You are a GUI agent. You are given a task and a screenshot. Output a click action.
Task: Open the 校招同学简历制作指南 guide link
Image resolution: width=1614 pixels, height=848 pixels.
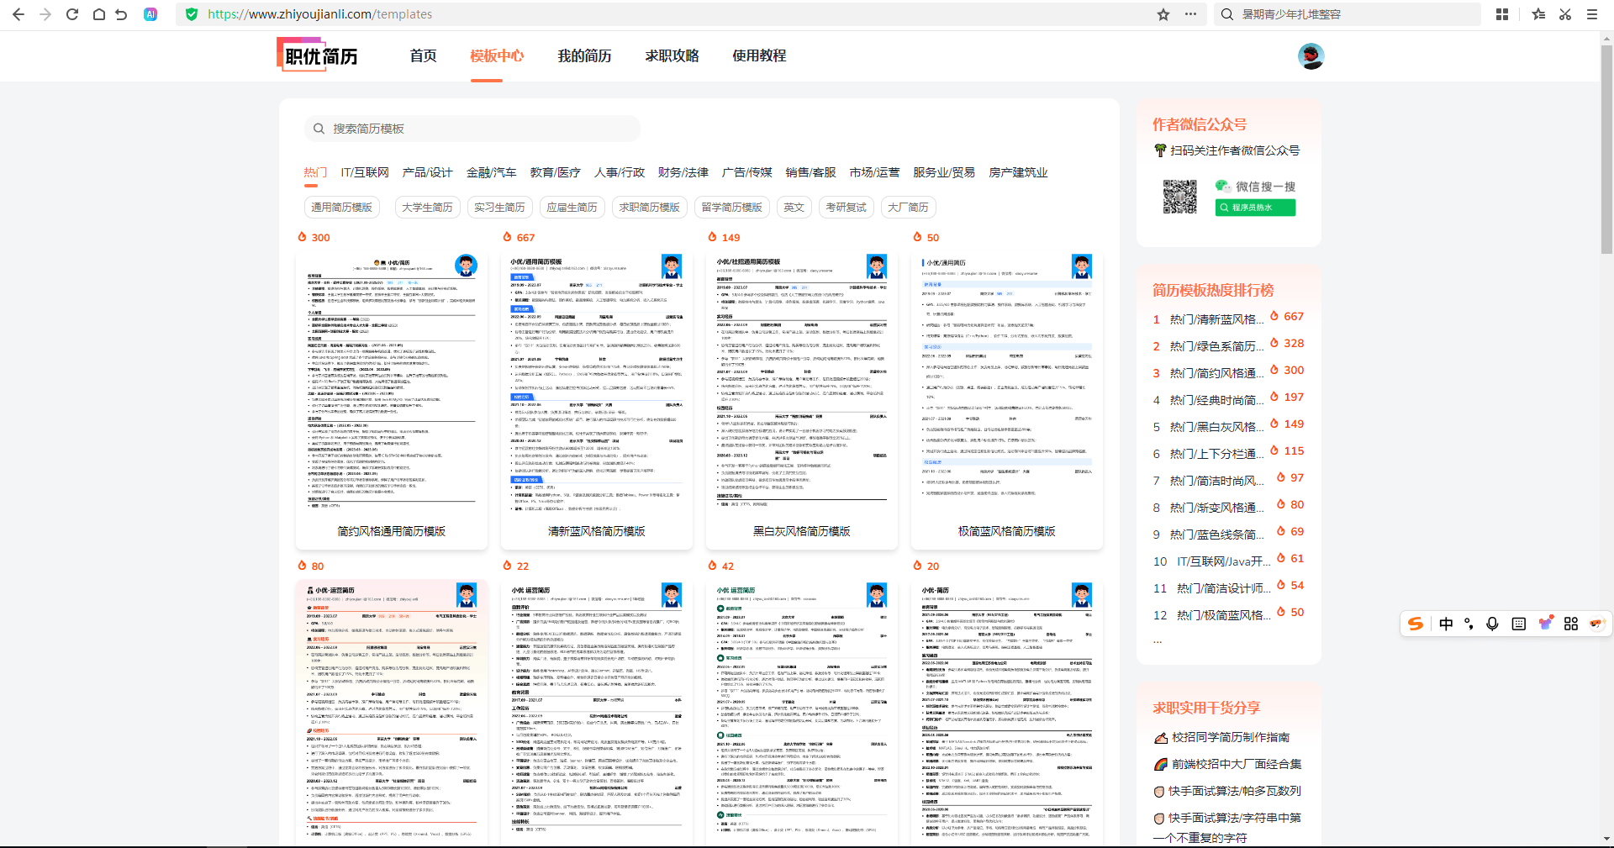coord(1229,736)
